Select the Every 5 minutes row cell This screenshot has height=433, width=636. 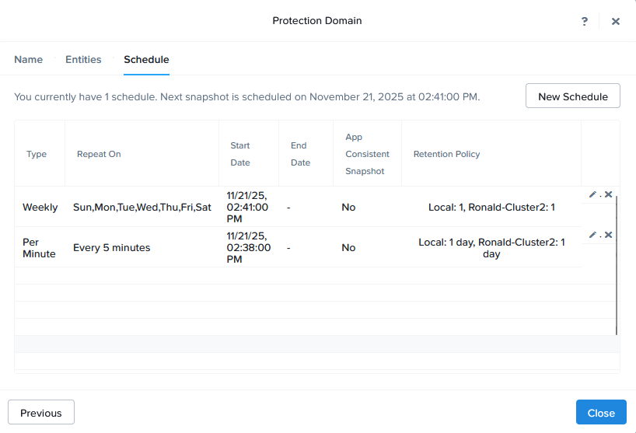[112, 247]
